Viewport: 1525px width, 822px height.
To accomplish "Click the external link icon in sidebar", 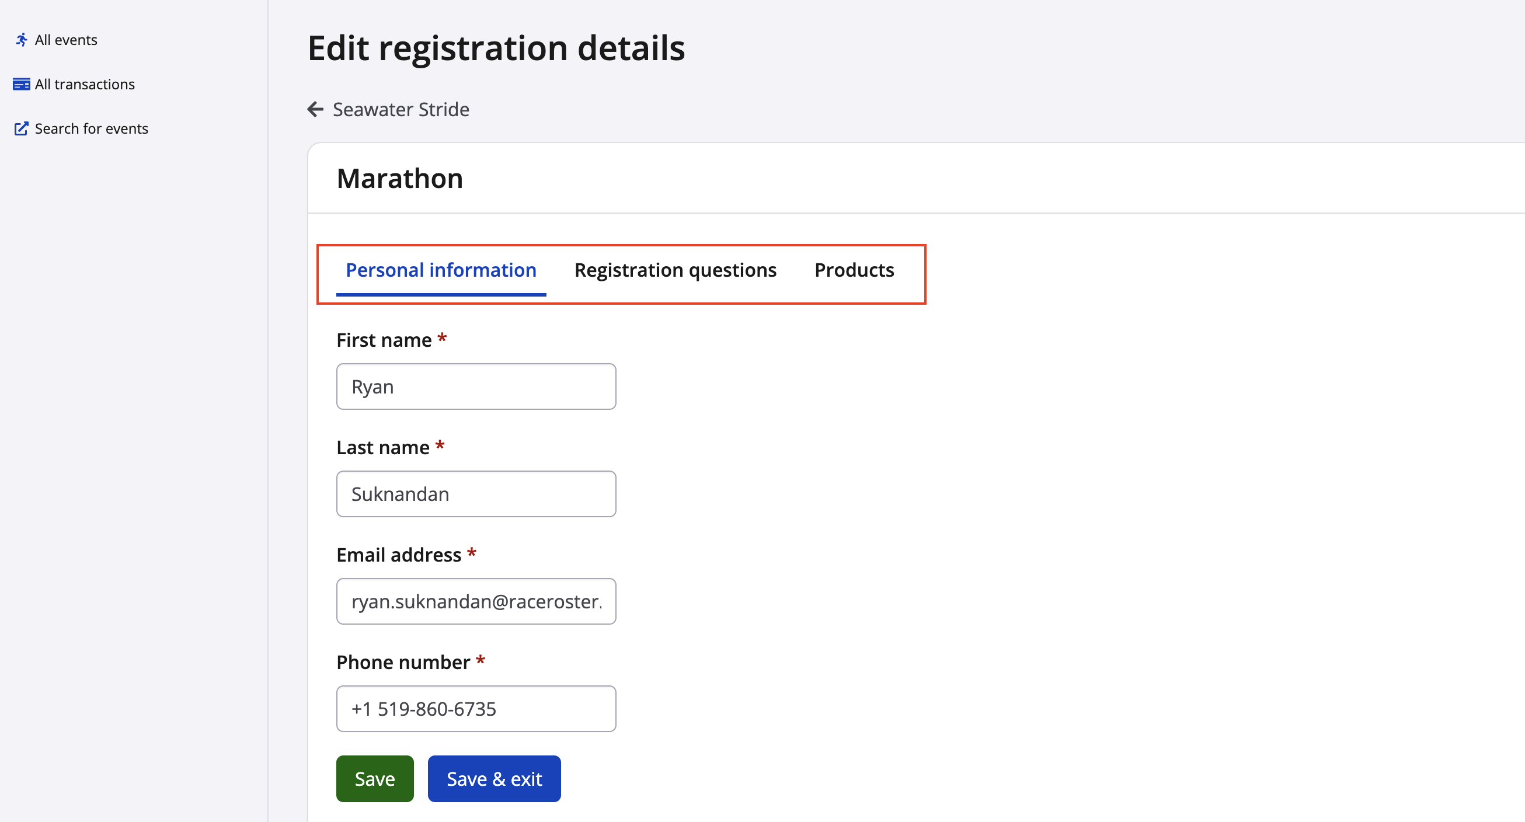I will coord(22,128).
